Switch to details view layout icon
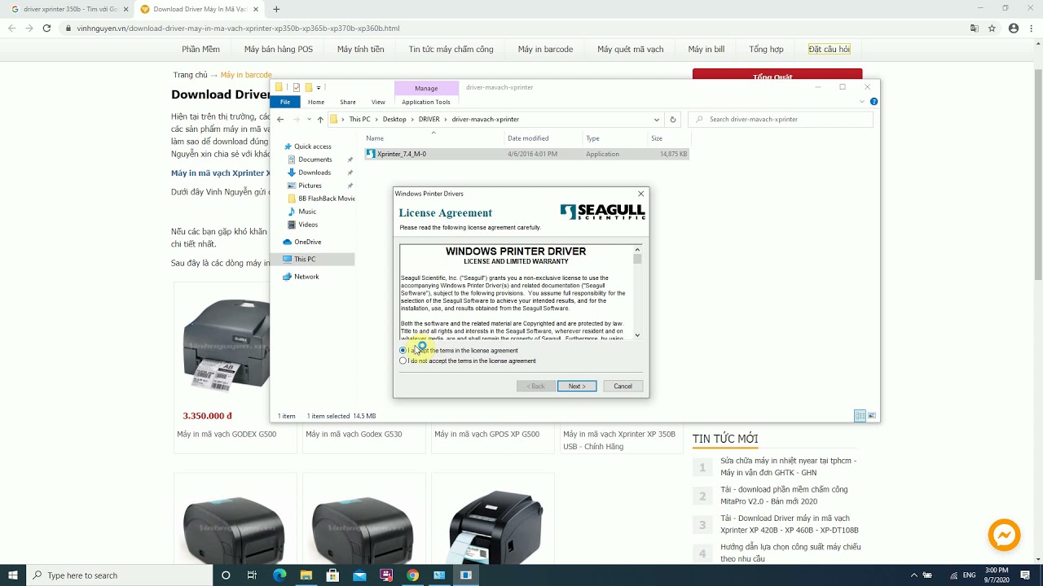This screenshot has height=586, width=1043. [860, 416]
